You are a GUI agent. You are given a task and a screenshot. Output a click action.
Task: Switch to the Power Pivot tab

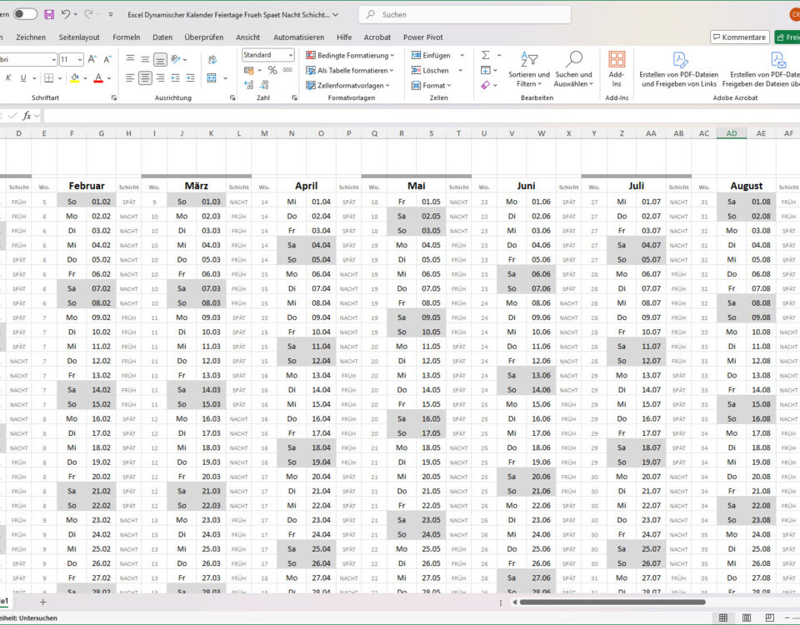(x=422, y=37)
